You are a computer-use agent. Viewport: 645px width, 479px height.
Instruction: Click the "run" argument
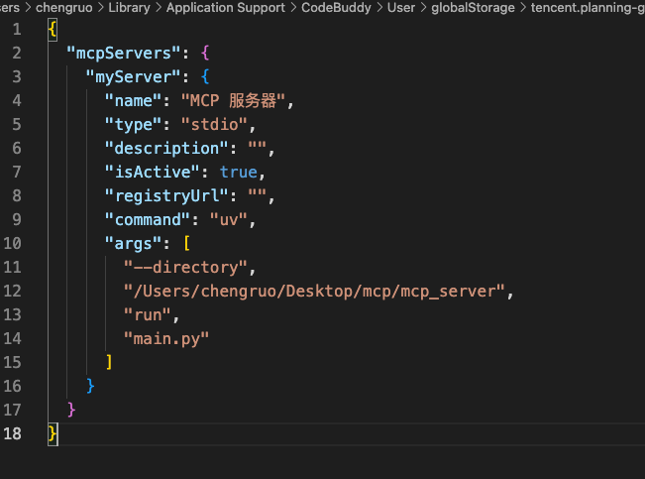[x=148, y=315]
